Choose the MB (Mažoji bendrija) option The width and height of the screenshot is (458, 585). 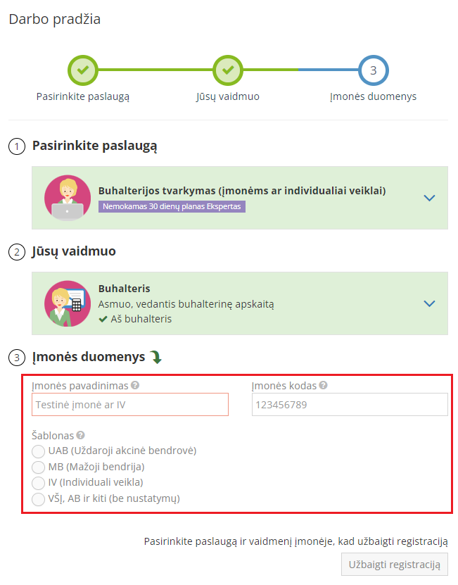[39, 467]
